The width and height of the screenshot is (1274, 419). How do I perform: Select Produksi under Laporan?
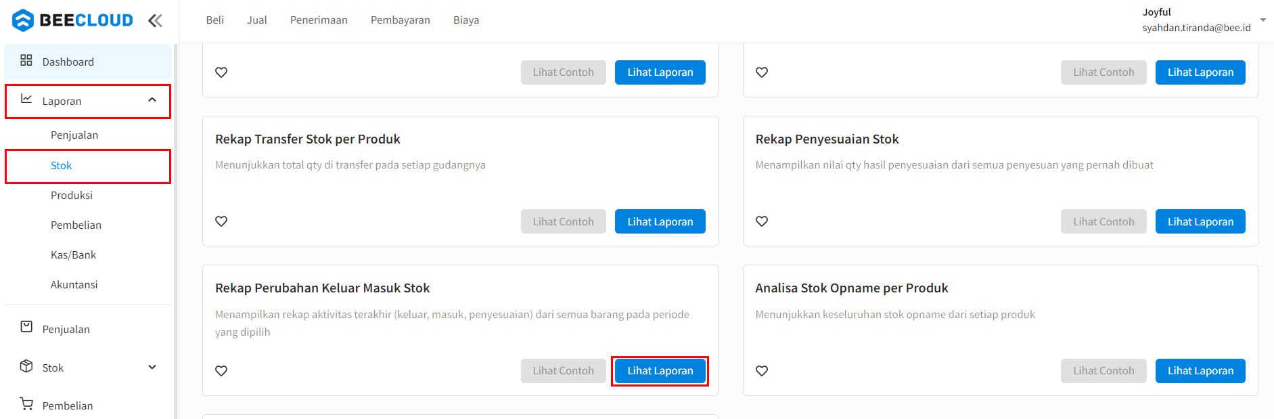click(x=72, y=195)
